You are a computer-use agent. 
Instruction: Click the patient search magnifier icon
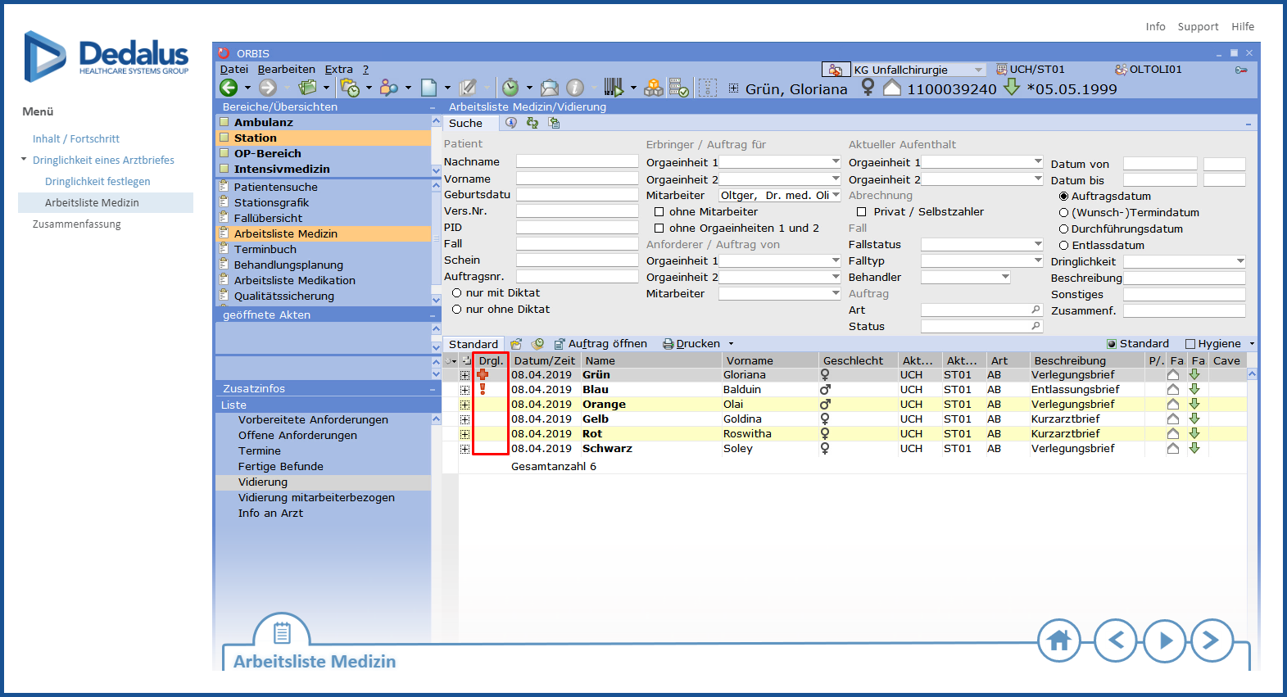coord(389,88)
